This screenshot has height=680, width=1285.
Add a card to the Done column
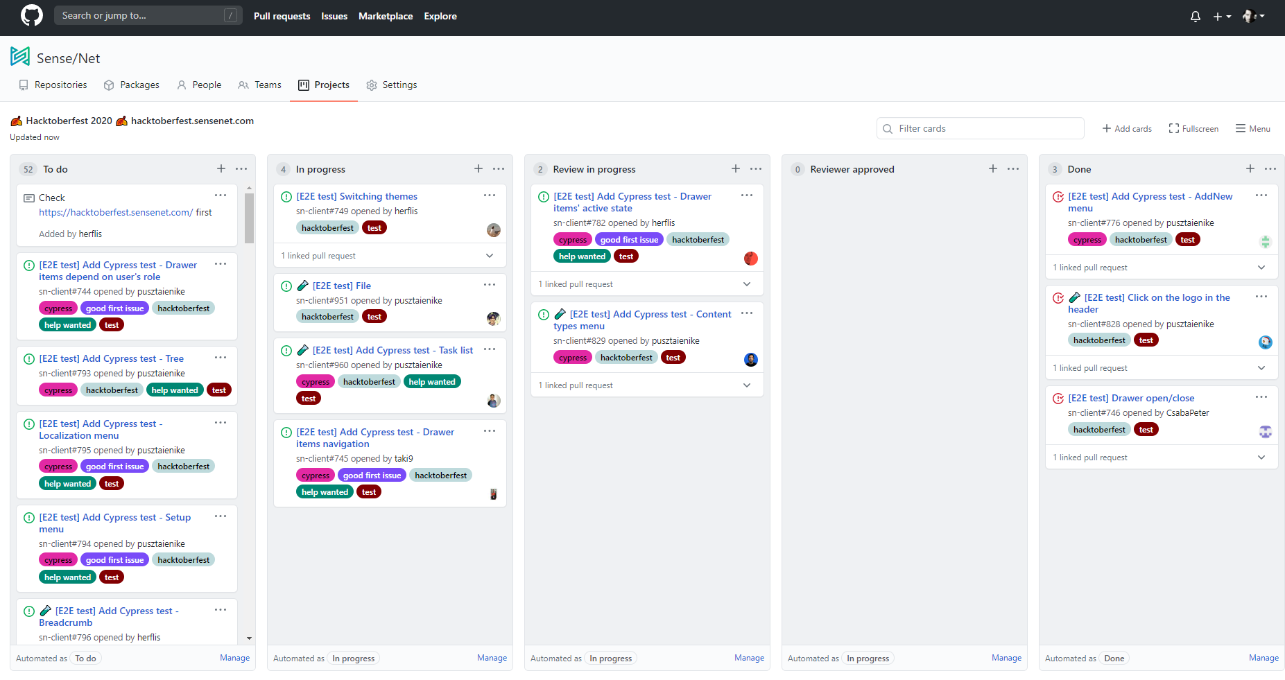[x=1250, y=168]
